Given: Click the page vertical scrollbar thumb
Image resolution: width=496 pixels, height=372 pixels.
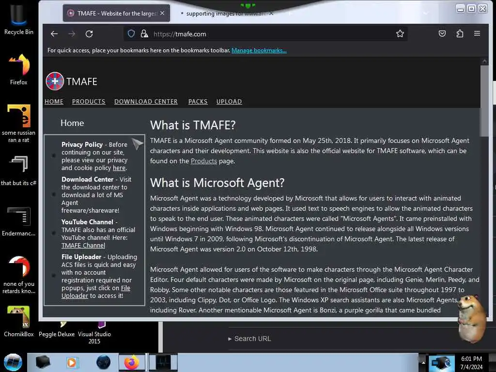Looking at the screenshot, I should (x=484, y=101).
